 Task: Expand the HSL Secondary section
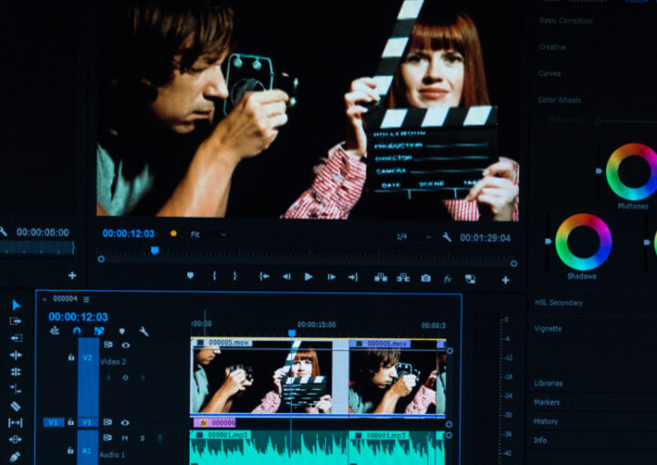[558, 303]
